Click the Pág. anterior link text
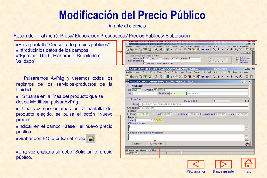This screenshot has height=178, width=267. click(196, 171)
